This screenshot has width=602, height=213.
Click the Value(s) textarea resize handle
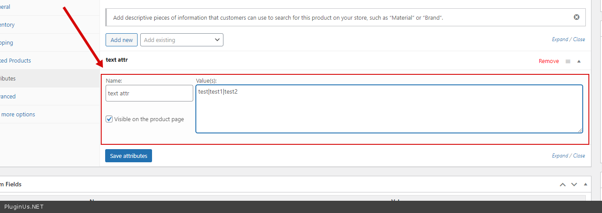pyautogui.click(x=580, y=130)
